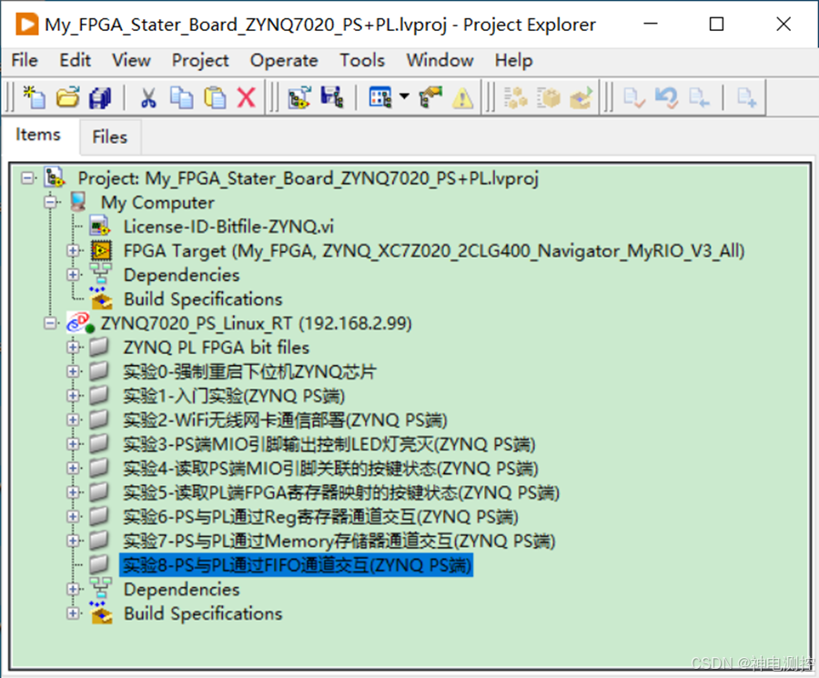Switch to the Items tab
Image resolution: width=819 pixels, height=678 pixels.
point(38,135)
